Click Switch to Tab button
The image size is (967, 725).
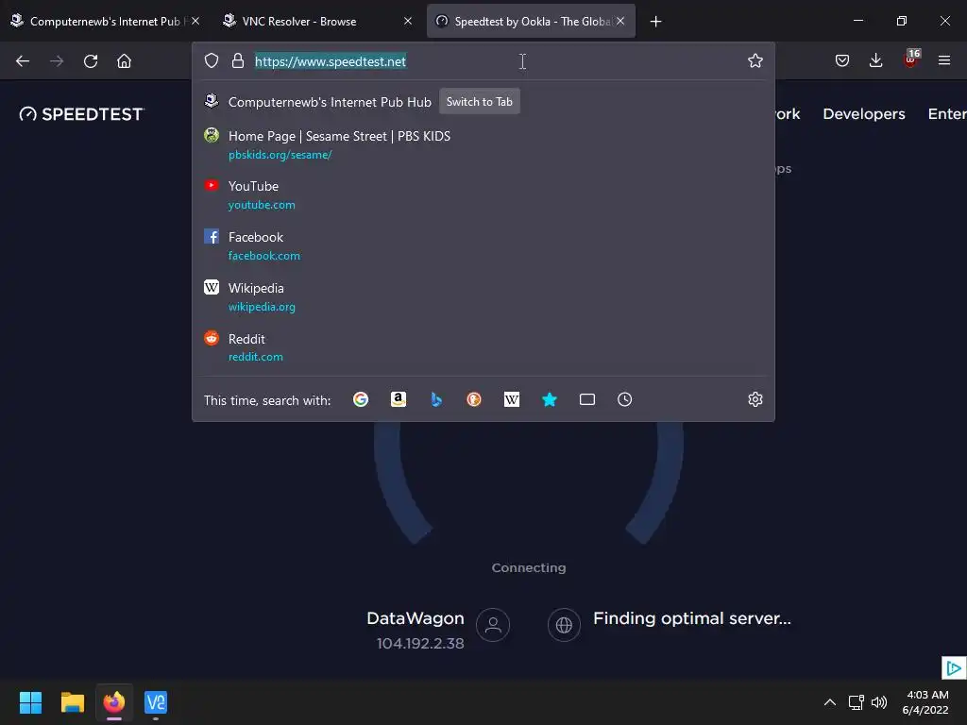(x=479, y=102)
